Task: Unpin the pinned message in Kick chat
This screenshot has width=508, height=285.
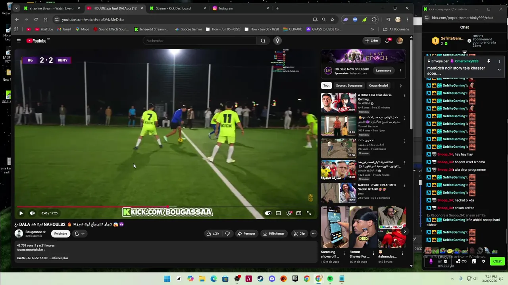Action: pyautogui.click(x=489, y=61)
